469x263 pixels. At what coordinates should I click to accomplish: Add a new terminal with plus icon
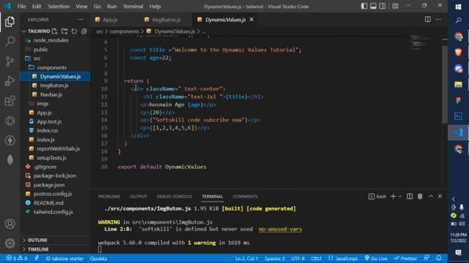coord(393,197)
